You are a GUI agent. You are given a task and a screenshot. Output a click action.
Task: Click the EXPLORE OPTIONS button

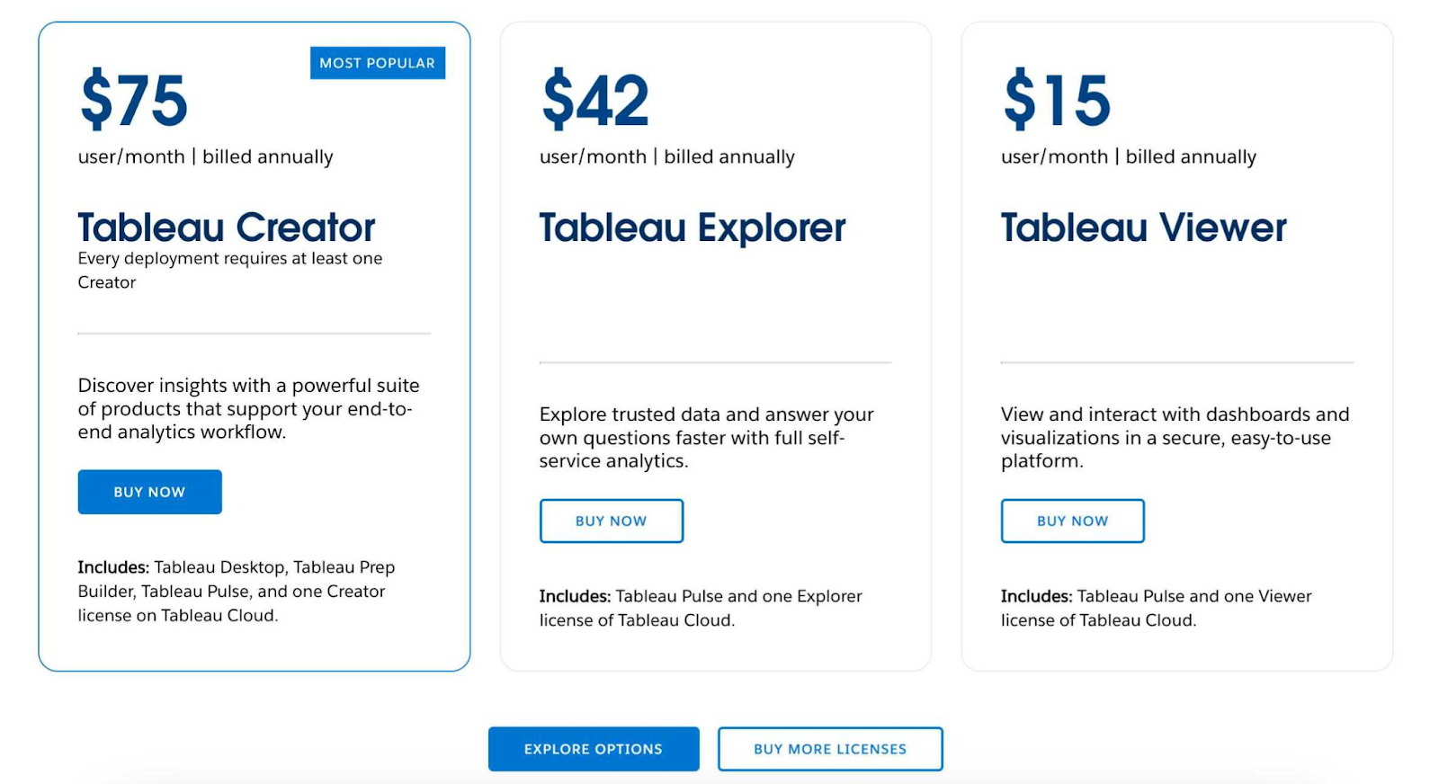tap(594, 748)
